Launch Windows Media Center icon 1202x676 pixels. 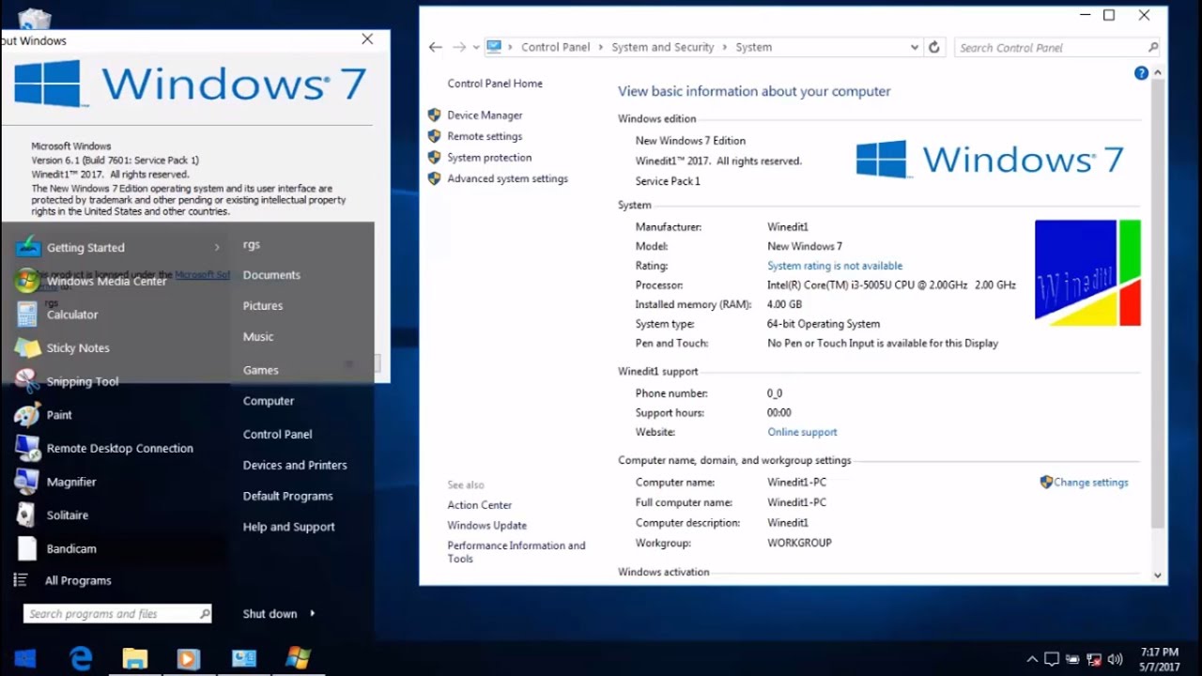pos(28,281)
